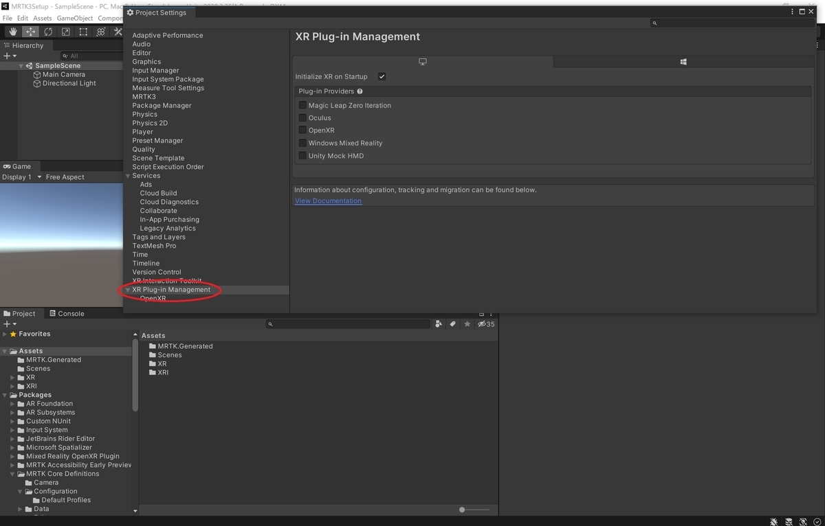Open Plug-in Providers help icon
Image resolution: width=825 pixels, height=526 pixels.
pos(360,91)
